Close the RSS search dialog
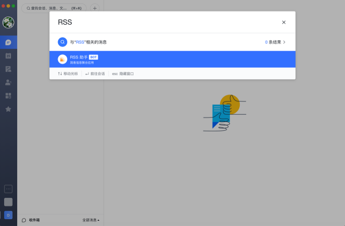345x226 pixels. click(x=284, y=22)
